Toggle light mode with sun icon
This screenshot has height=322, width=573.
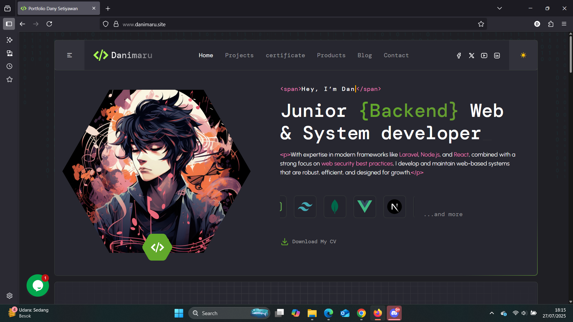point(523,55)
